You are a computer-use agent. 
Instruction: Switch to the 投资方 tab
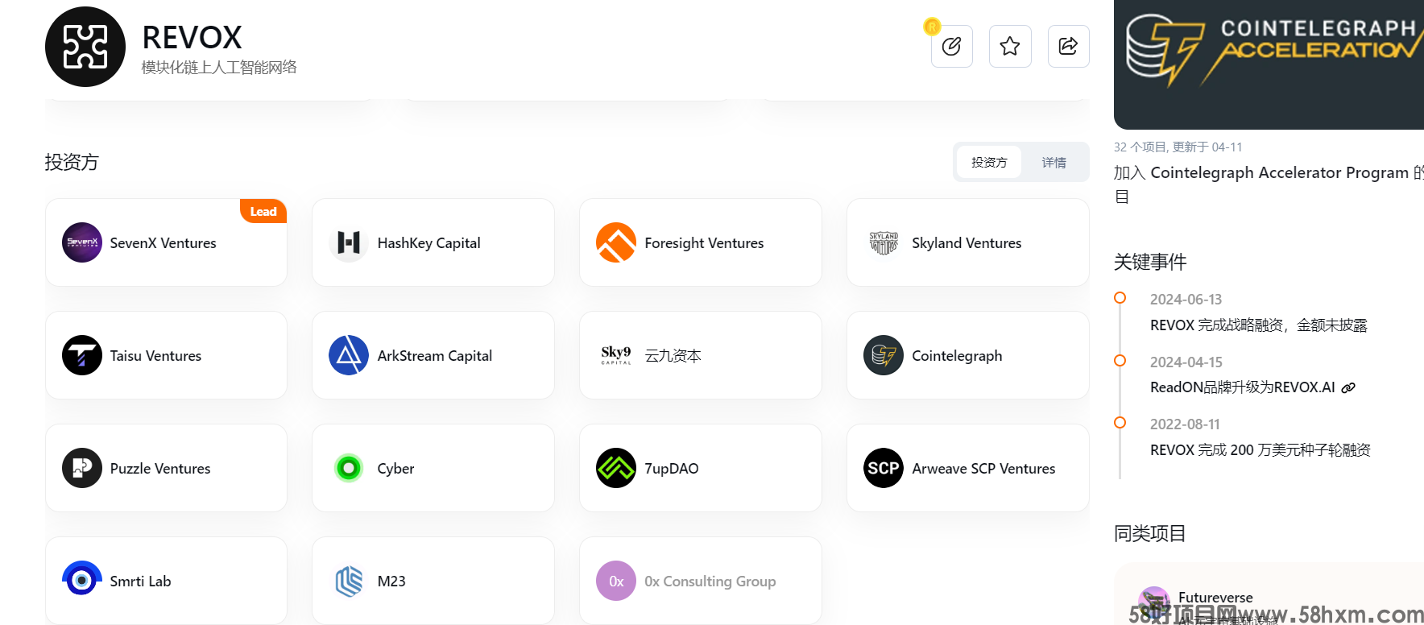point(989,162)
